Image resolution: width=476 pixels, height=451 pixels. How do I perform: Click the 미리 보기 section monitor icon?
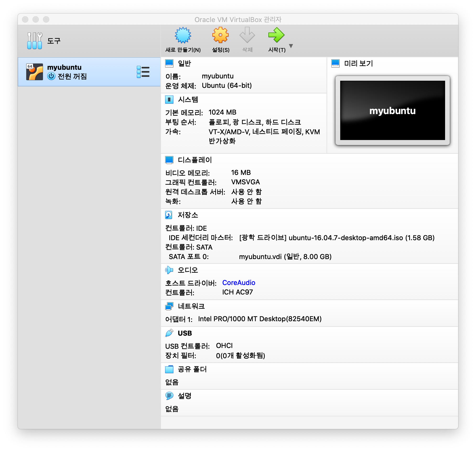point(336,63)
